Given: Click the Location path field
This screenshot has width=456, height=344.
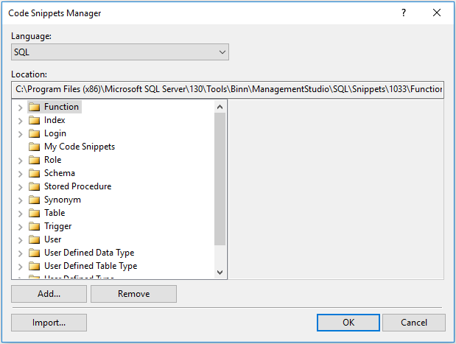Looking at the screenshot, I should 228,90.
